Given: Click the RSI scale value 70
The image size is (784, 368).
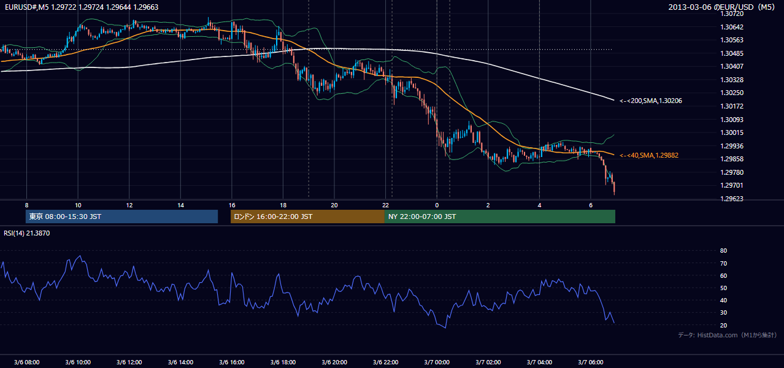Looking at the screenshot, I should click(x=723, y=263).
